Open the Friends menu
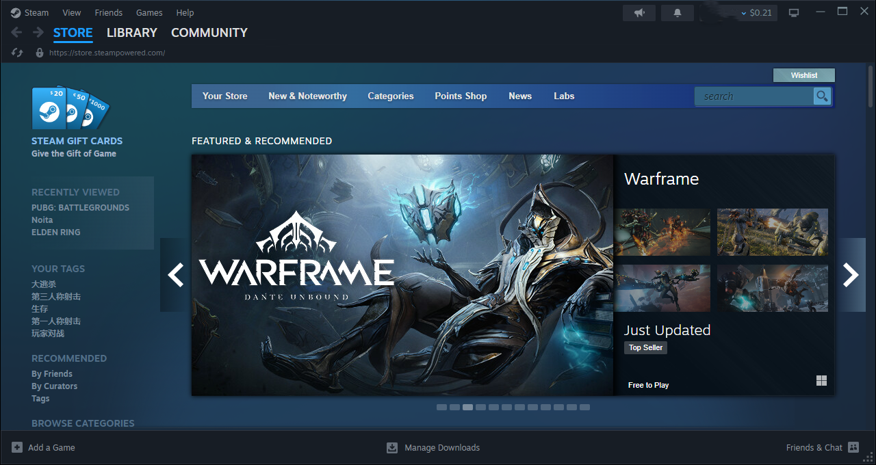 point(109,12)
